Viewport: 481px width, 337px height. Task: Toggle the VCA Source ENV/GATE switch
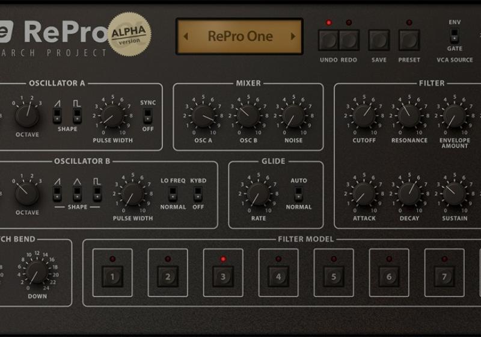point(455,36)
